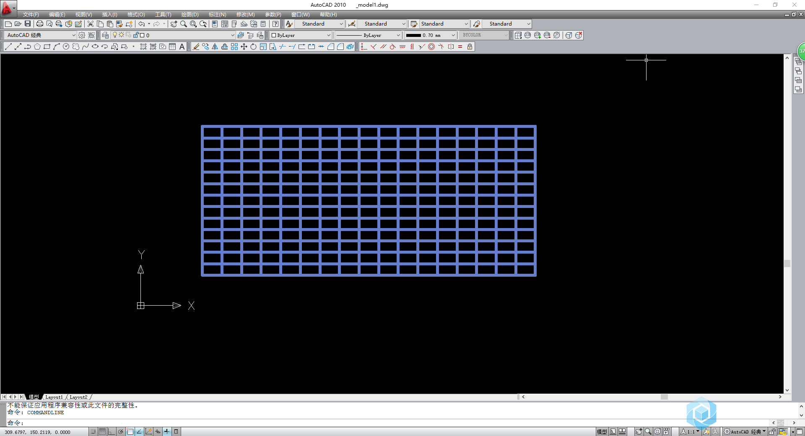This screenshot has width=805, height=436.
Task: Select the Mirror modify tool
Action: pyautogui.click(x=215, y=47)
